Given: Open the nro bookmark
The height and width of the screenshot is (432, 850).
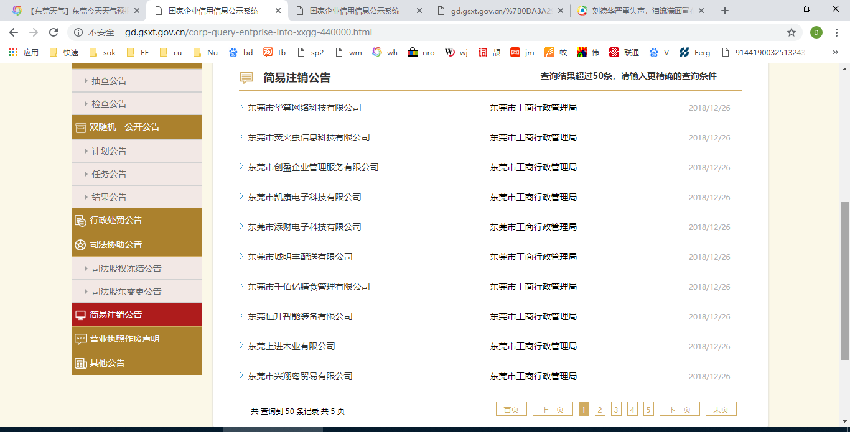Looking at the screenshot, I should [x=421, y=53].
